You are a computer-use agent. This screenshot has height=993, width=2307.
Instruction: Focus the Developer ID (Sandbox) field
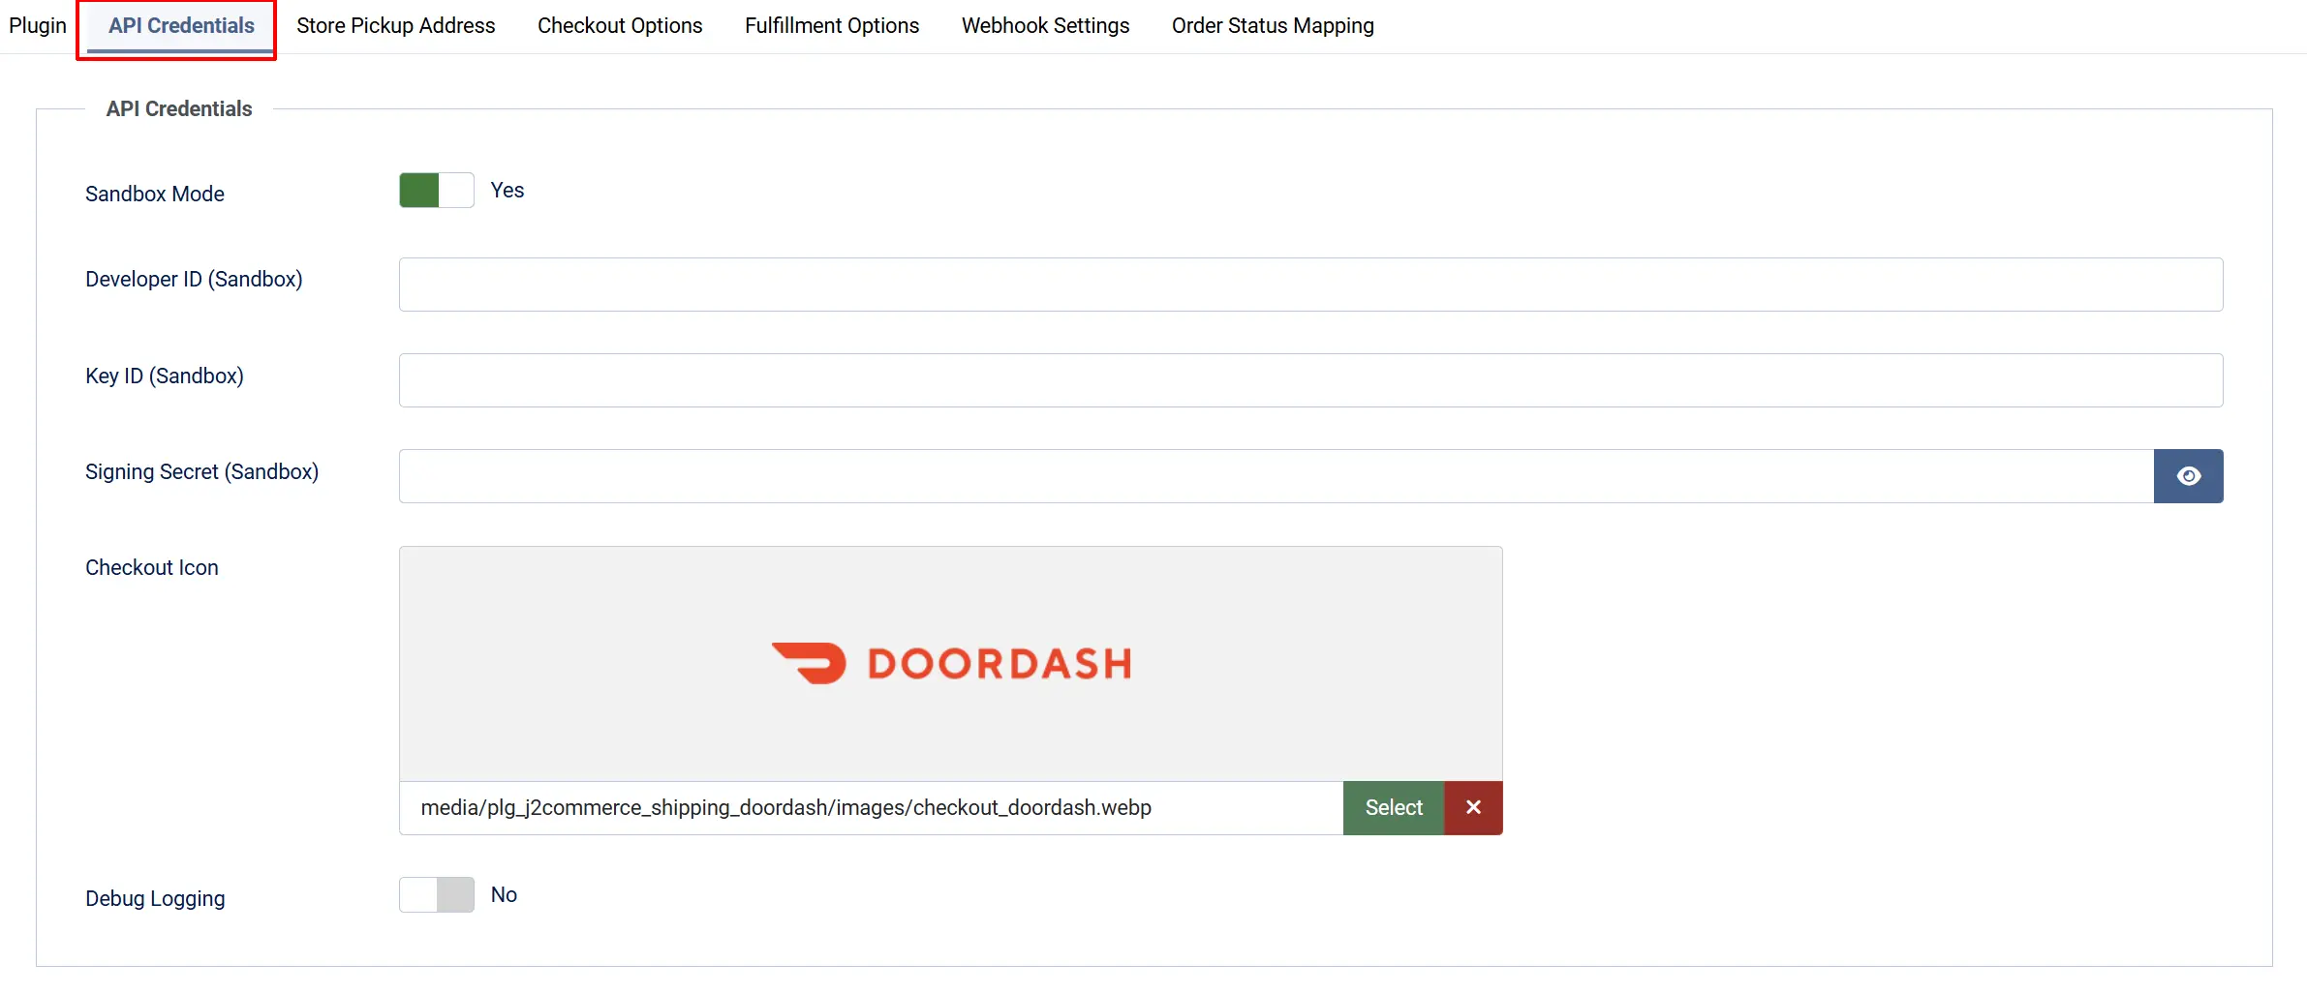pos(1310,285)
